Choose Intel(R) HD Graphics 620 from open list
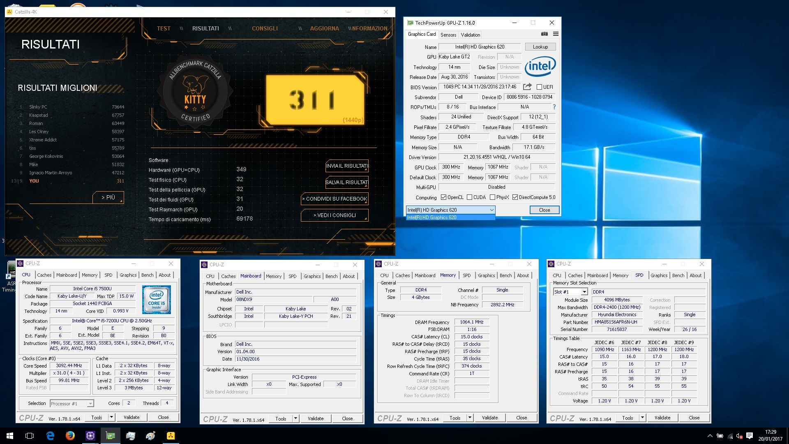 tap(450, 217)
